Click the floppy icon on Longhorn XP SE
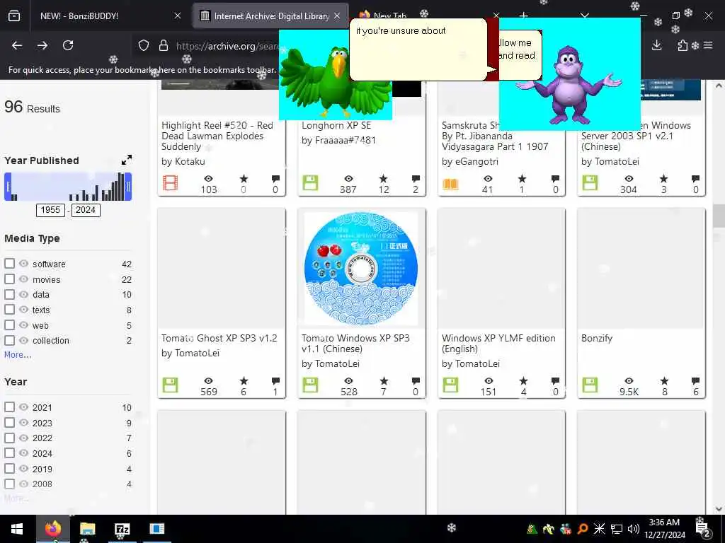The height and width of the screenshot is (543, 725). (x=310, y=183)
